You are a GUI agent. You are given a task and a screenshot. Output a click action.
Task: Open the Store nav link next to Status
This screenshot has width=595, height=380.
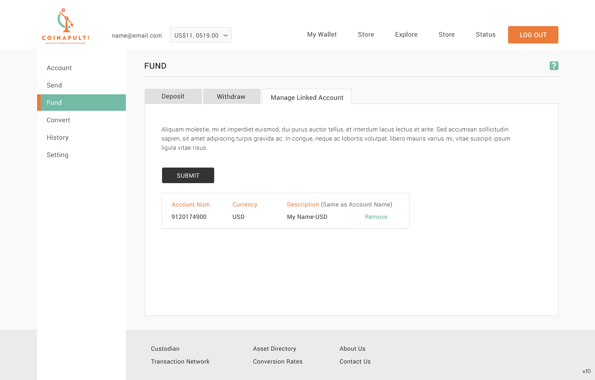point(447,34)
